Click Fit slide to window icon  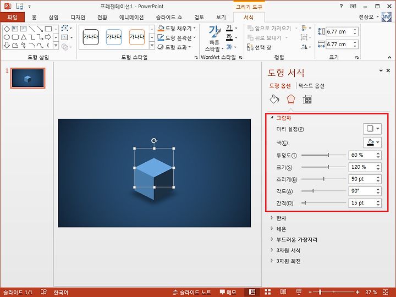[386, 292]
